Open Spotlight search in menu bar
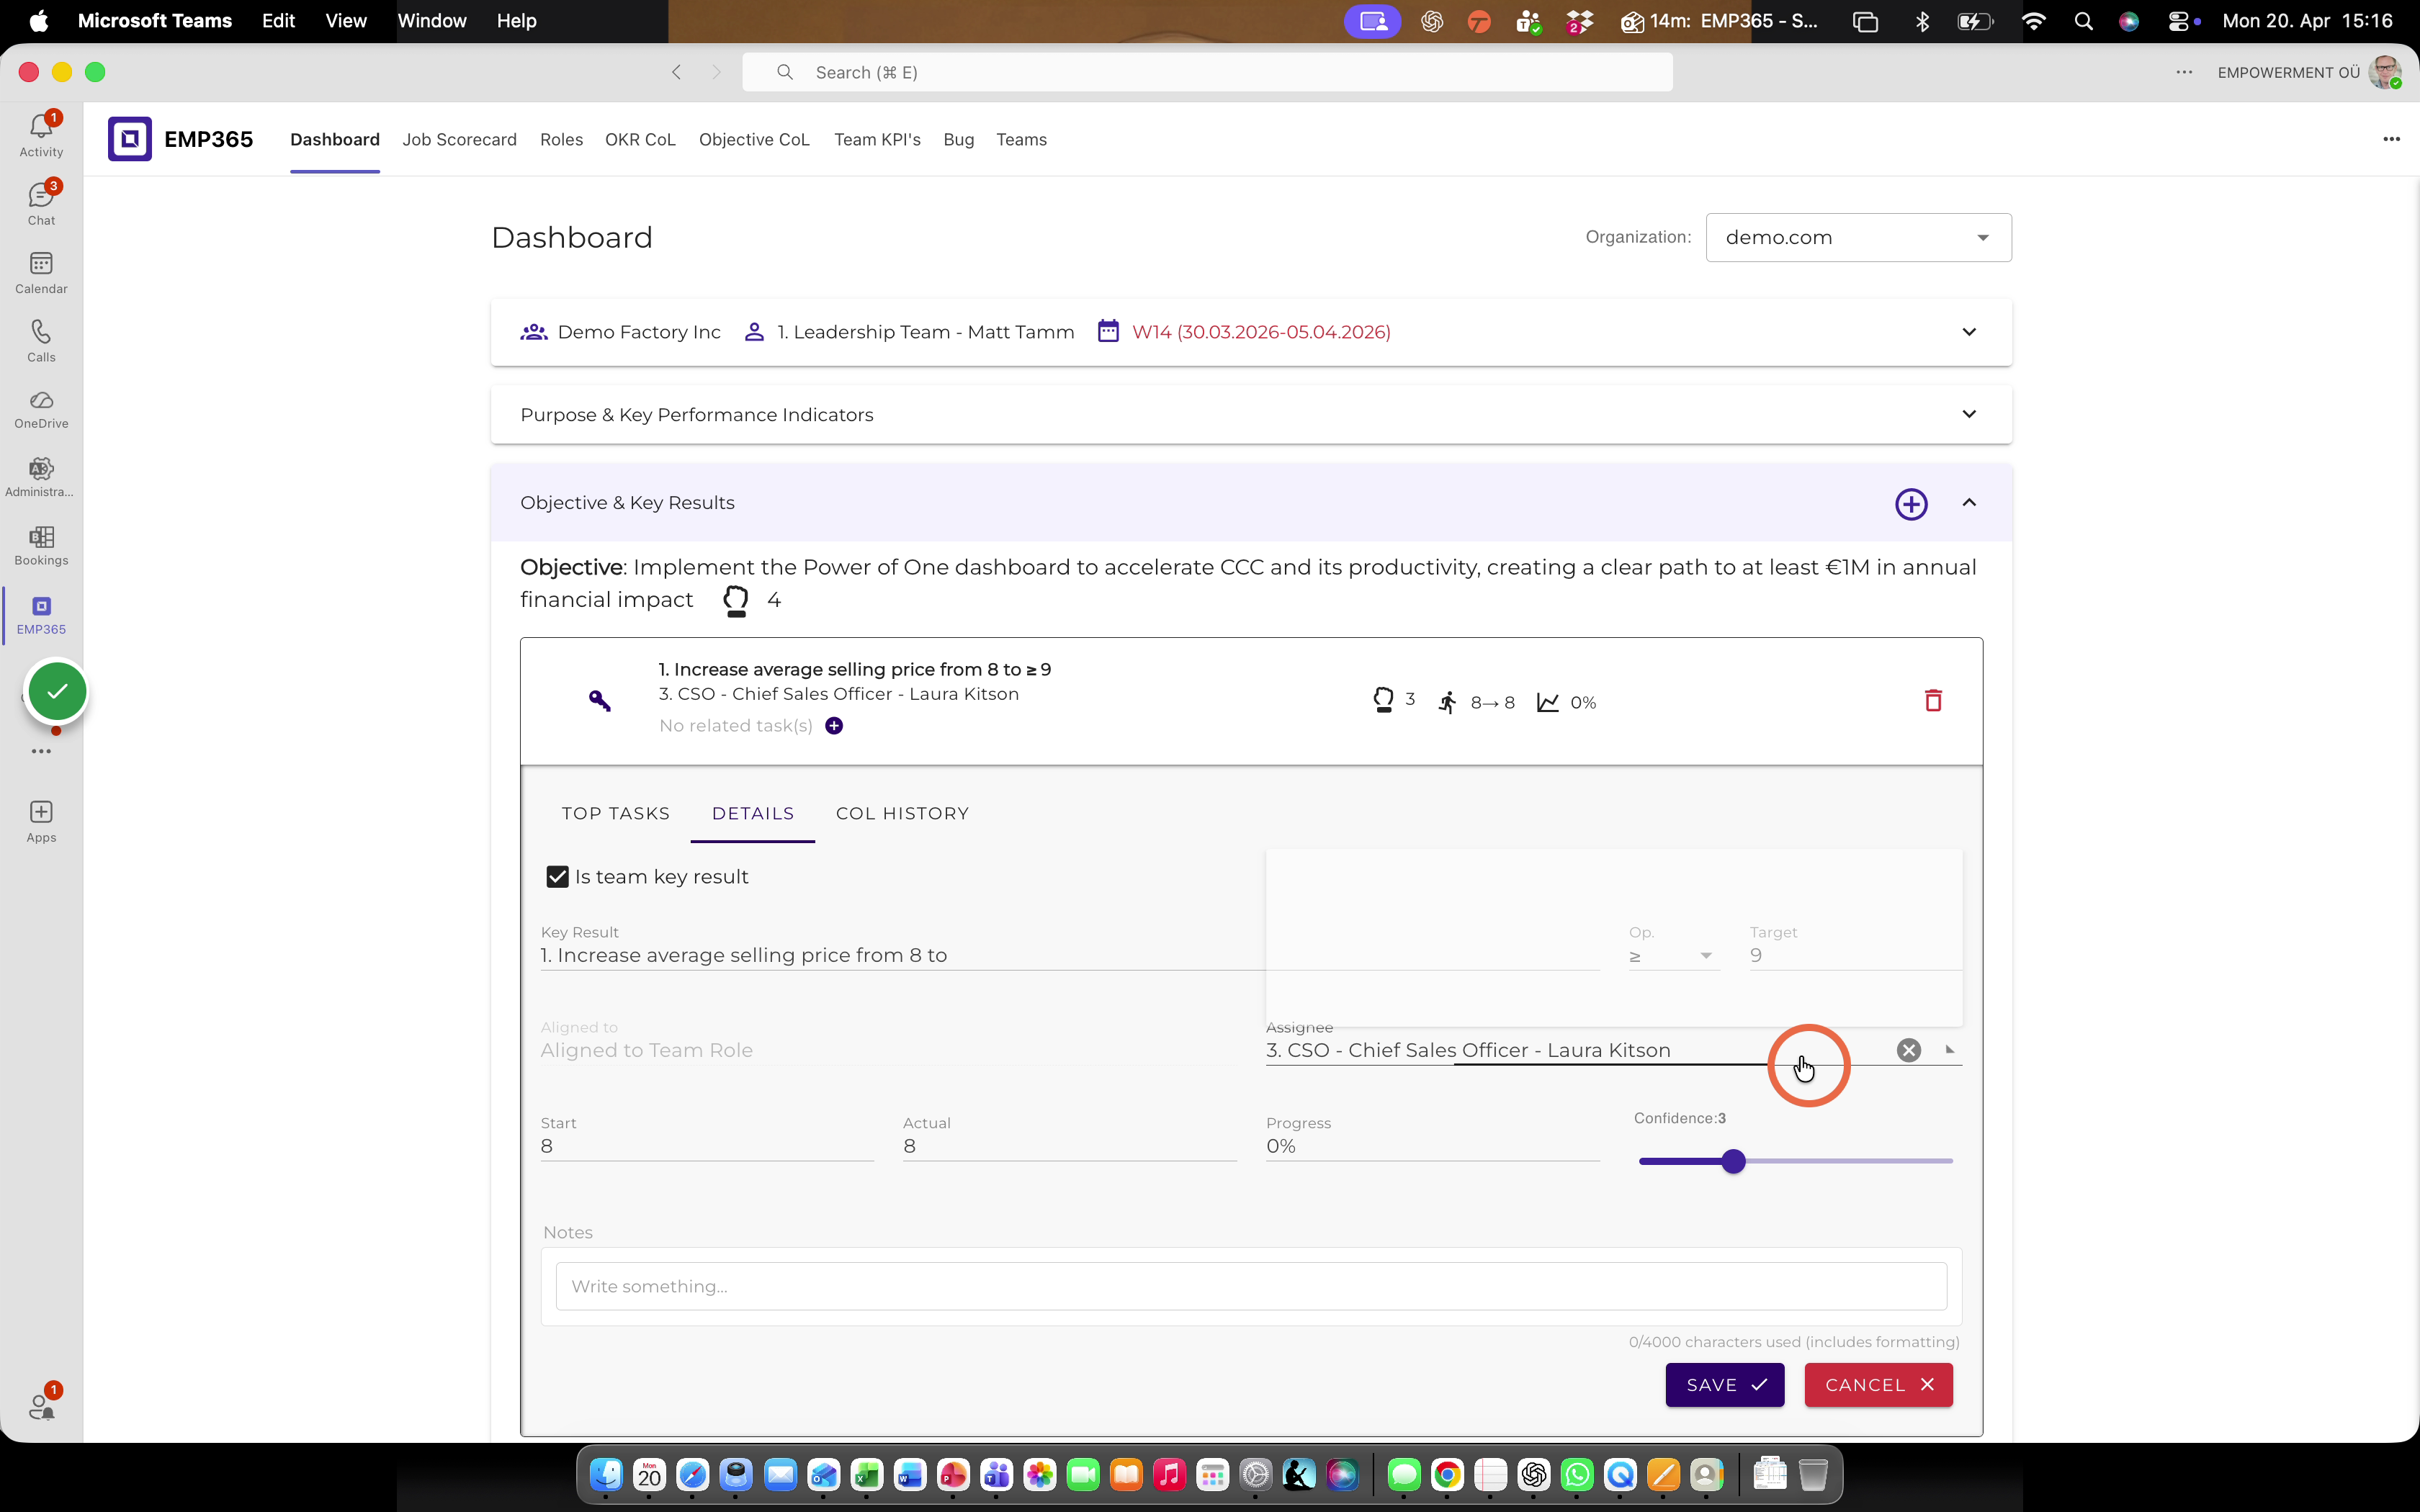Viewport: 2420px width, 1512px height. [x=2084, y=21]
